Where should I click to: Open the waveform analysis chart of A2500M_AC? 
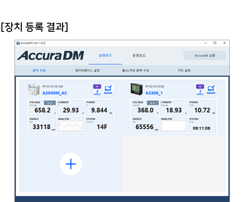click(70, 126)
